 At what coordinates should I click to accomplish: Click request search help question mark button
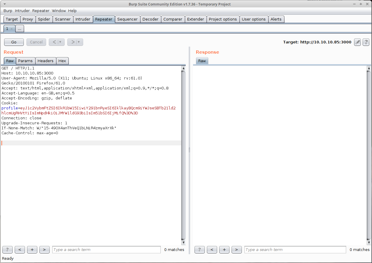pos(7,250)
